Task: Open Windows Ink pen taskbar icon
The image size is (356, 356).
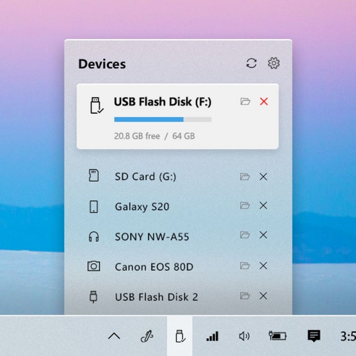Action: tap(147, 336)
